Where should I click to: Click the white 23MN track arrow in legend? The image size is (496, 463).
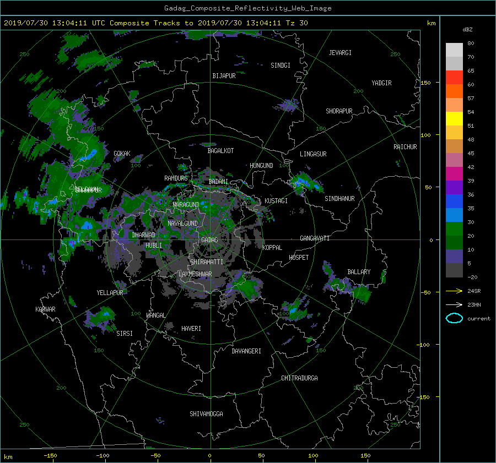[454, 304]
